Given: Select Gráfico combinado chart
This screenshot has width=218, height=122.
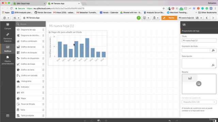Looking at the screenshot, I should pos(30,41).
